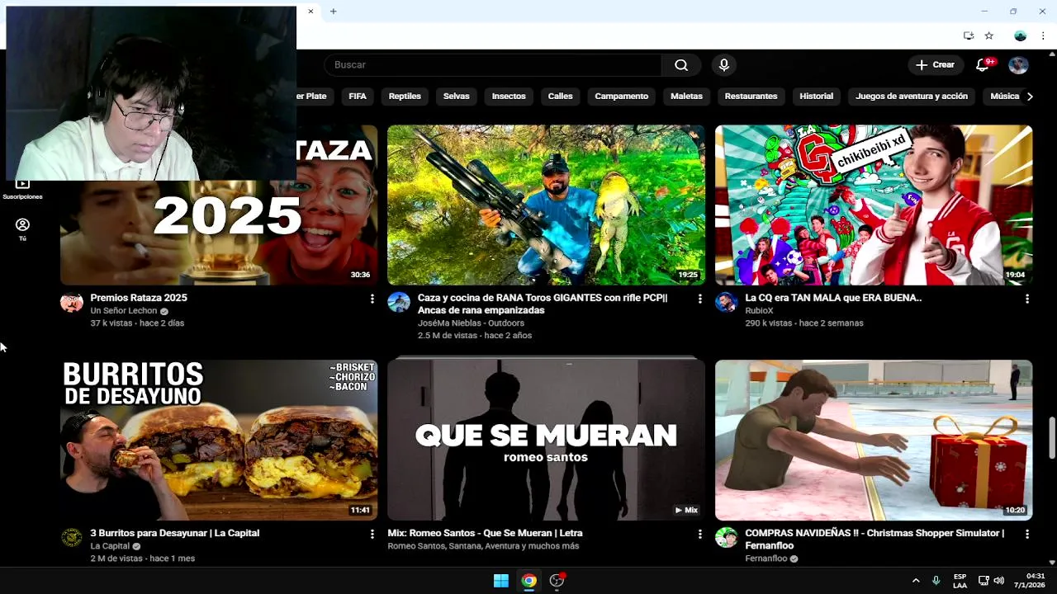
Task: Select the Música filter chip
Action: pyautogui.click(x=1004, y=97)
